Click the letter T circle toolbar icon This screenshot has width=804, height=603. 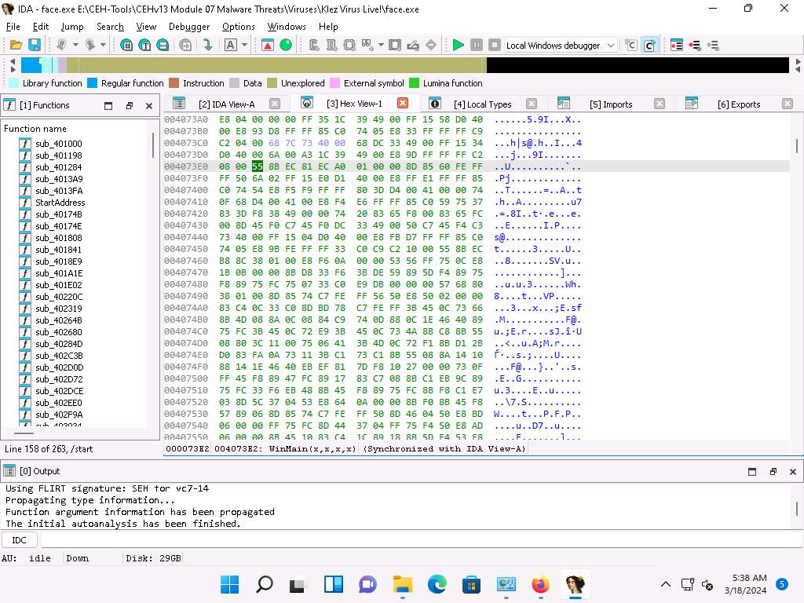(145, 46)
